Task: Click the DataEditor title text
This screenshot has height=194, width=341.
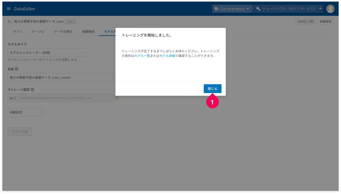Action: [x=25, y=9]
